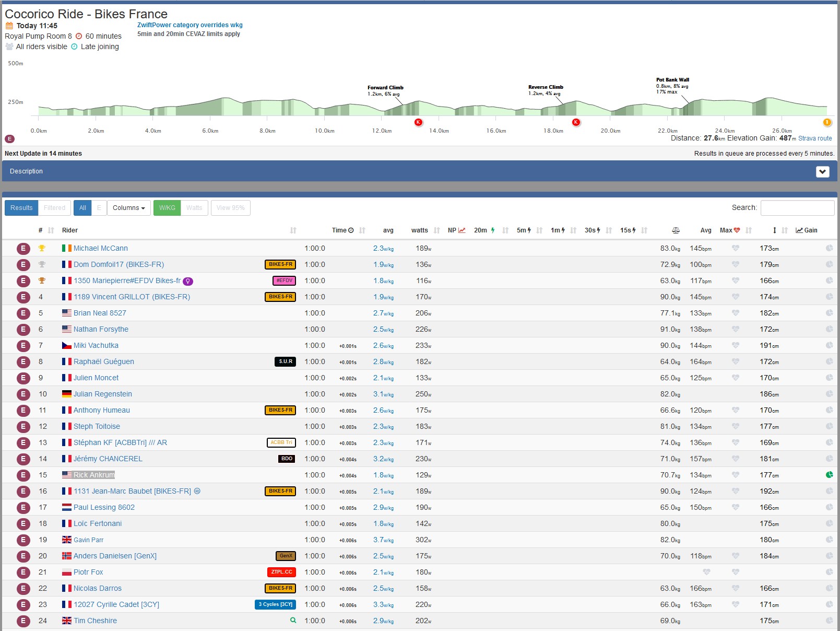Click the NP chart icon in the table header
Screen dimensions: 840x631
coord(462,230)
